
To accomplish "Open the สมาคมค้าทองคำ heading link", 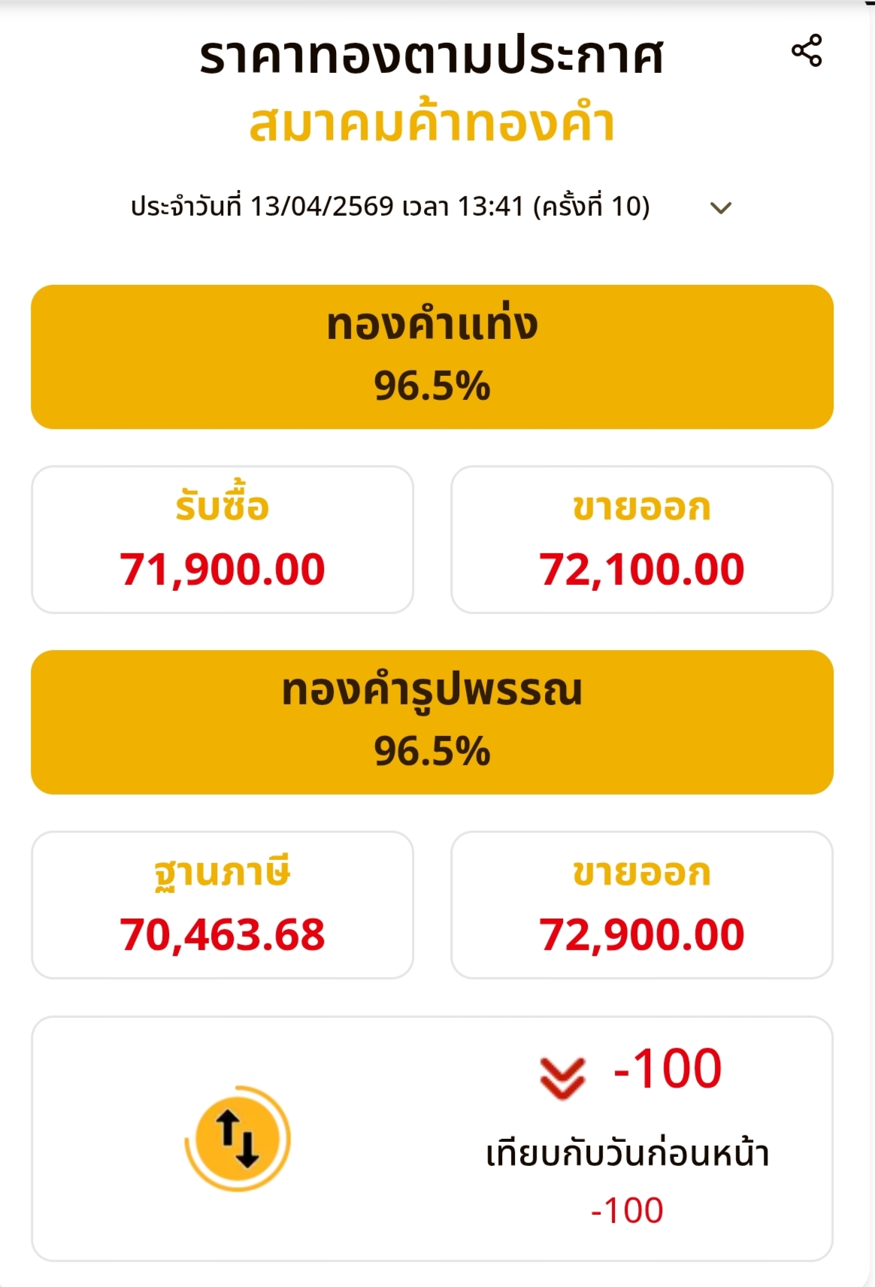I will click(431, 124).
